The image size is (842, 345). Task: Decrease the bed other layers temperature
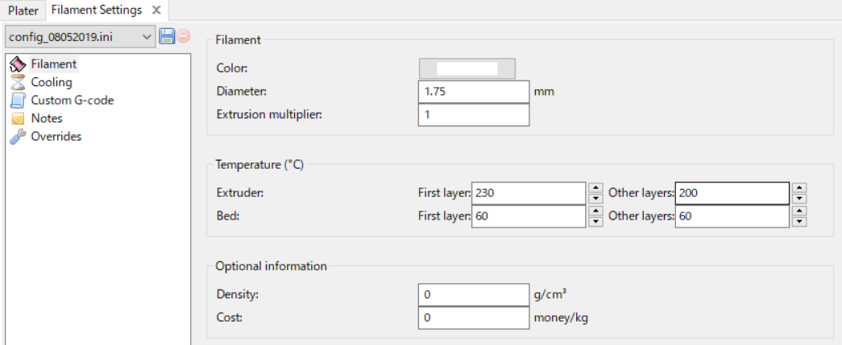[x=799, y=222]
